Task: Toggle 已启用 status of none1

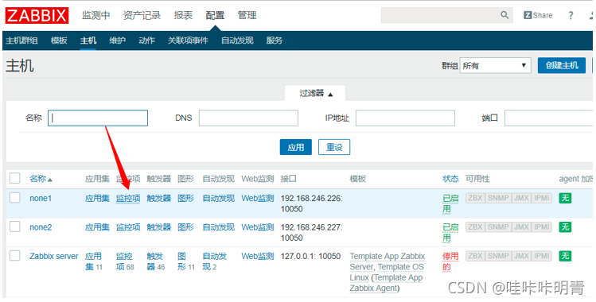Action: click(x=450, y=203)
